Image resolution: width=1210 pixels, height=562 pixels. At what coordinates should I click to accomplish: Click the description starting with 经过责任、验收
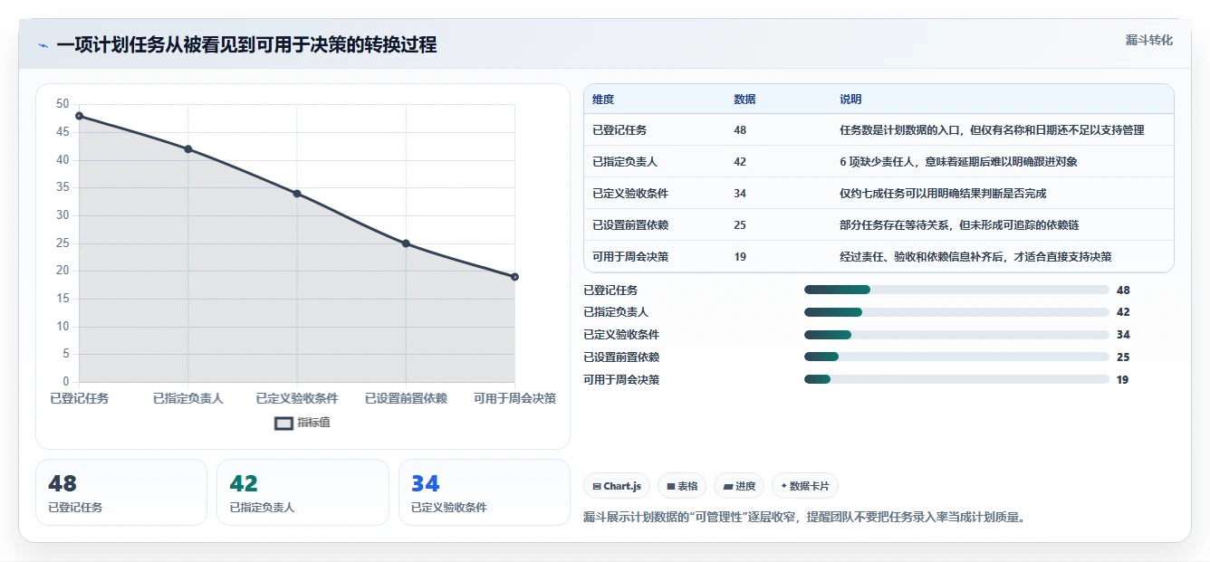975,257
